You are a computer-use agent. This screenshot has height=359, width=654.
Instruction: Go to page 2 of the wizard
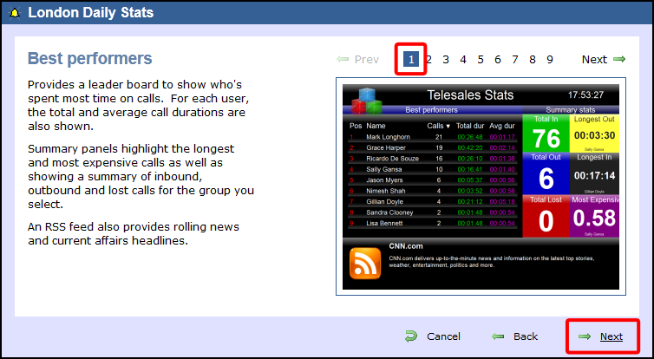click(x=428, y=60)
